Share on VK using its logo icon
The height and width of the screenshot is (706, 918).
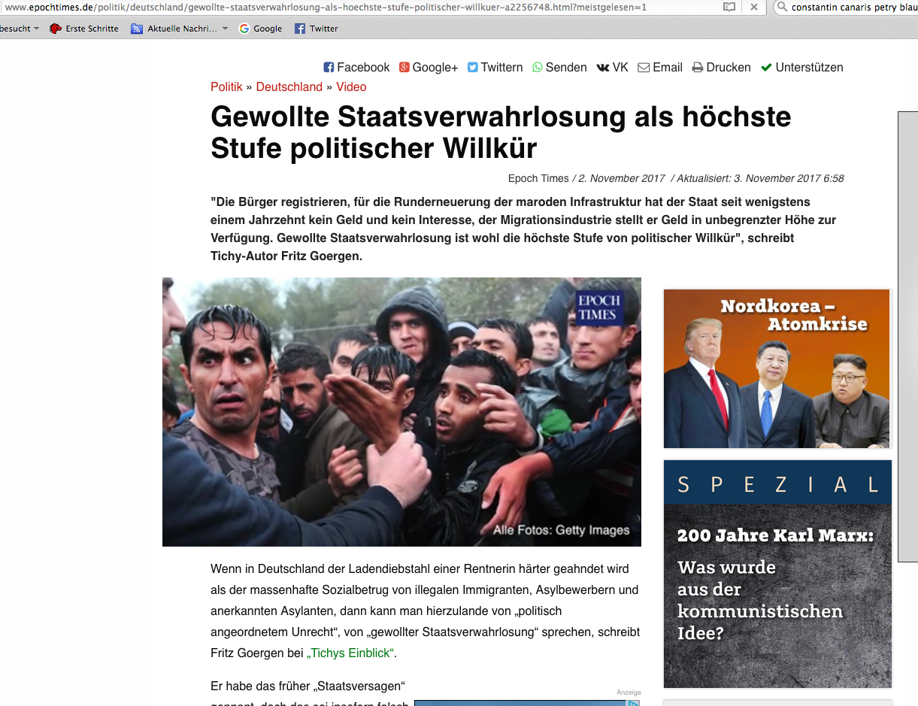(603, 68)
